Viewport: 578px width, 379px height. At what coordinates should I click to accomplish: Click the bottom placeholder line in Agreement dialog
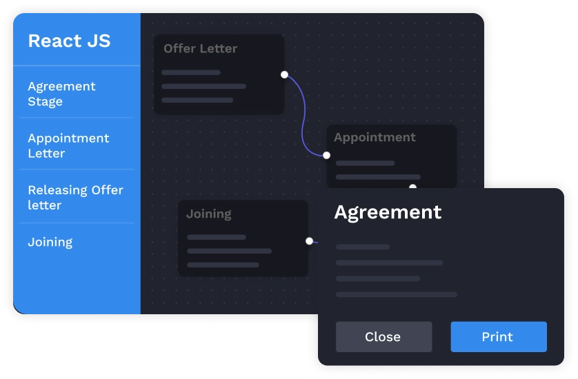click(x=396, y=294)
